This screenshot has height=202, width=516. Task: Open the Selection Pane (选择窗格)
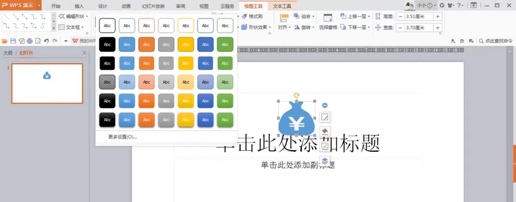click(x=328, y=22)
